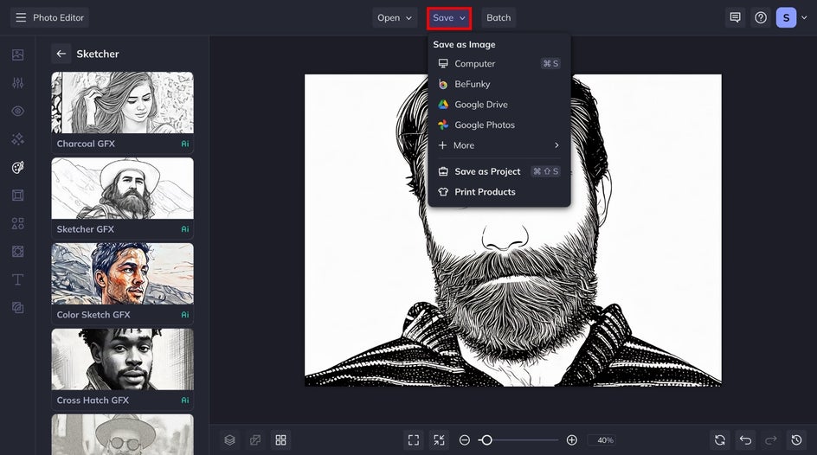
Task: Open the Graphics shapes icon
Action: pyautogui.click(x=17, y=223)
